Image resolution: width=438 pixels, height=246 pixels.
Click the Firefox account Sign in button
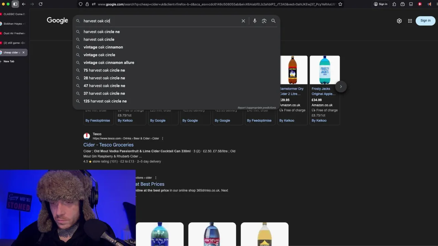point(381,4)
